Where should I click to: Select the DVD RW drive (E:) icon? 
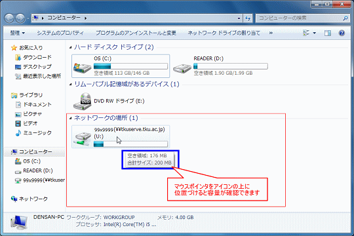point(82,102)
